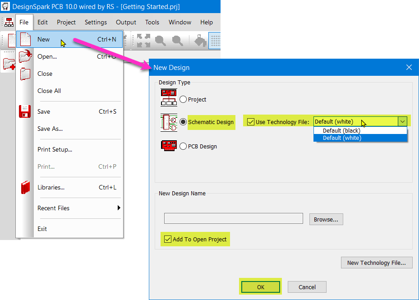Image resolution: width=419 pixels, height=300 pixels.
Task: Click the DesignSpark app icon in title bar
Action: tap(5, 6)
